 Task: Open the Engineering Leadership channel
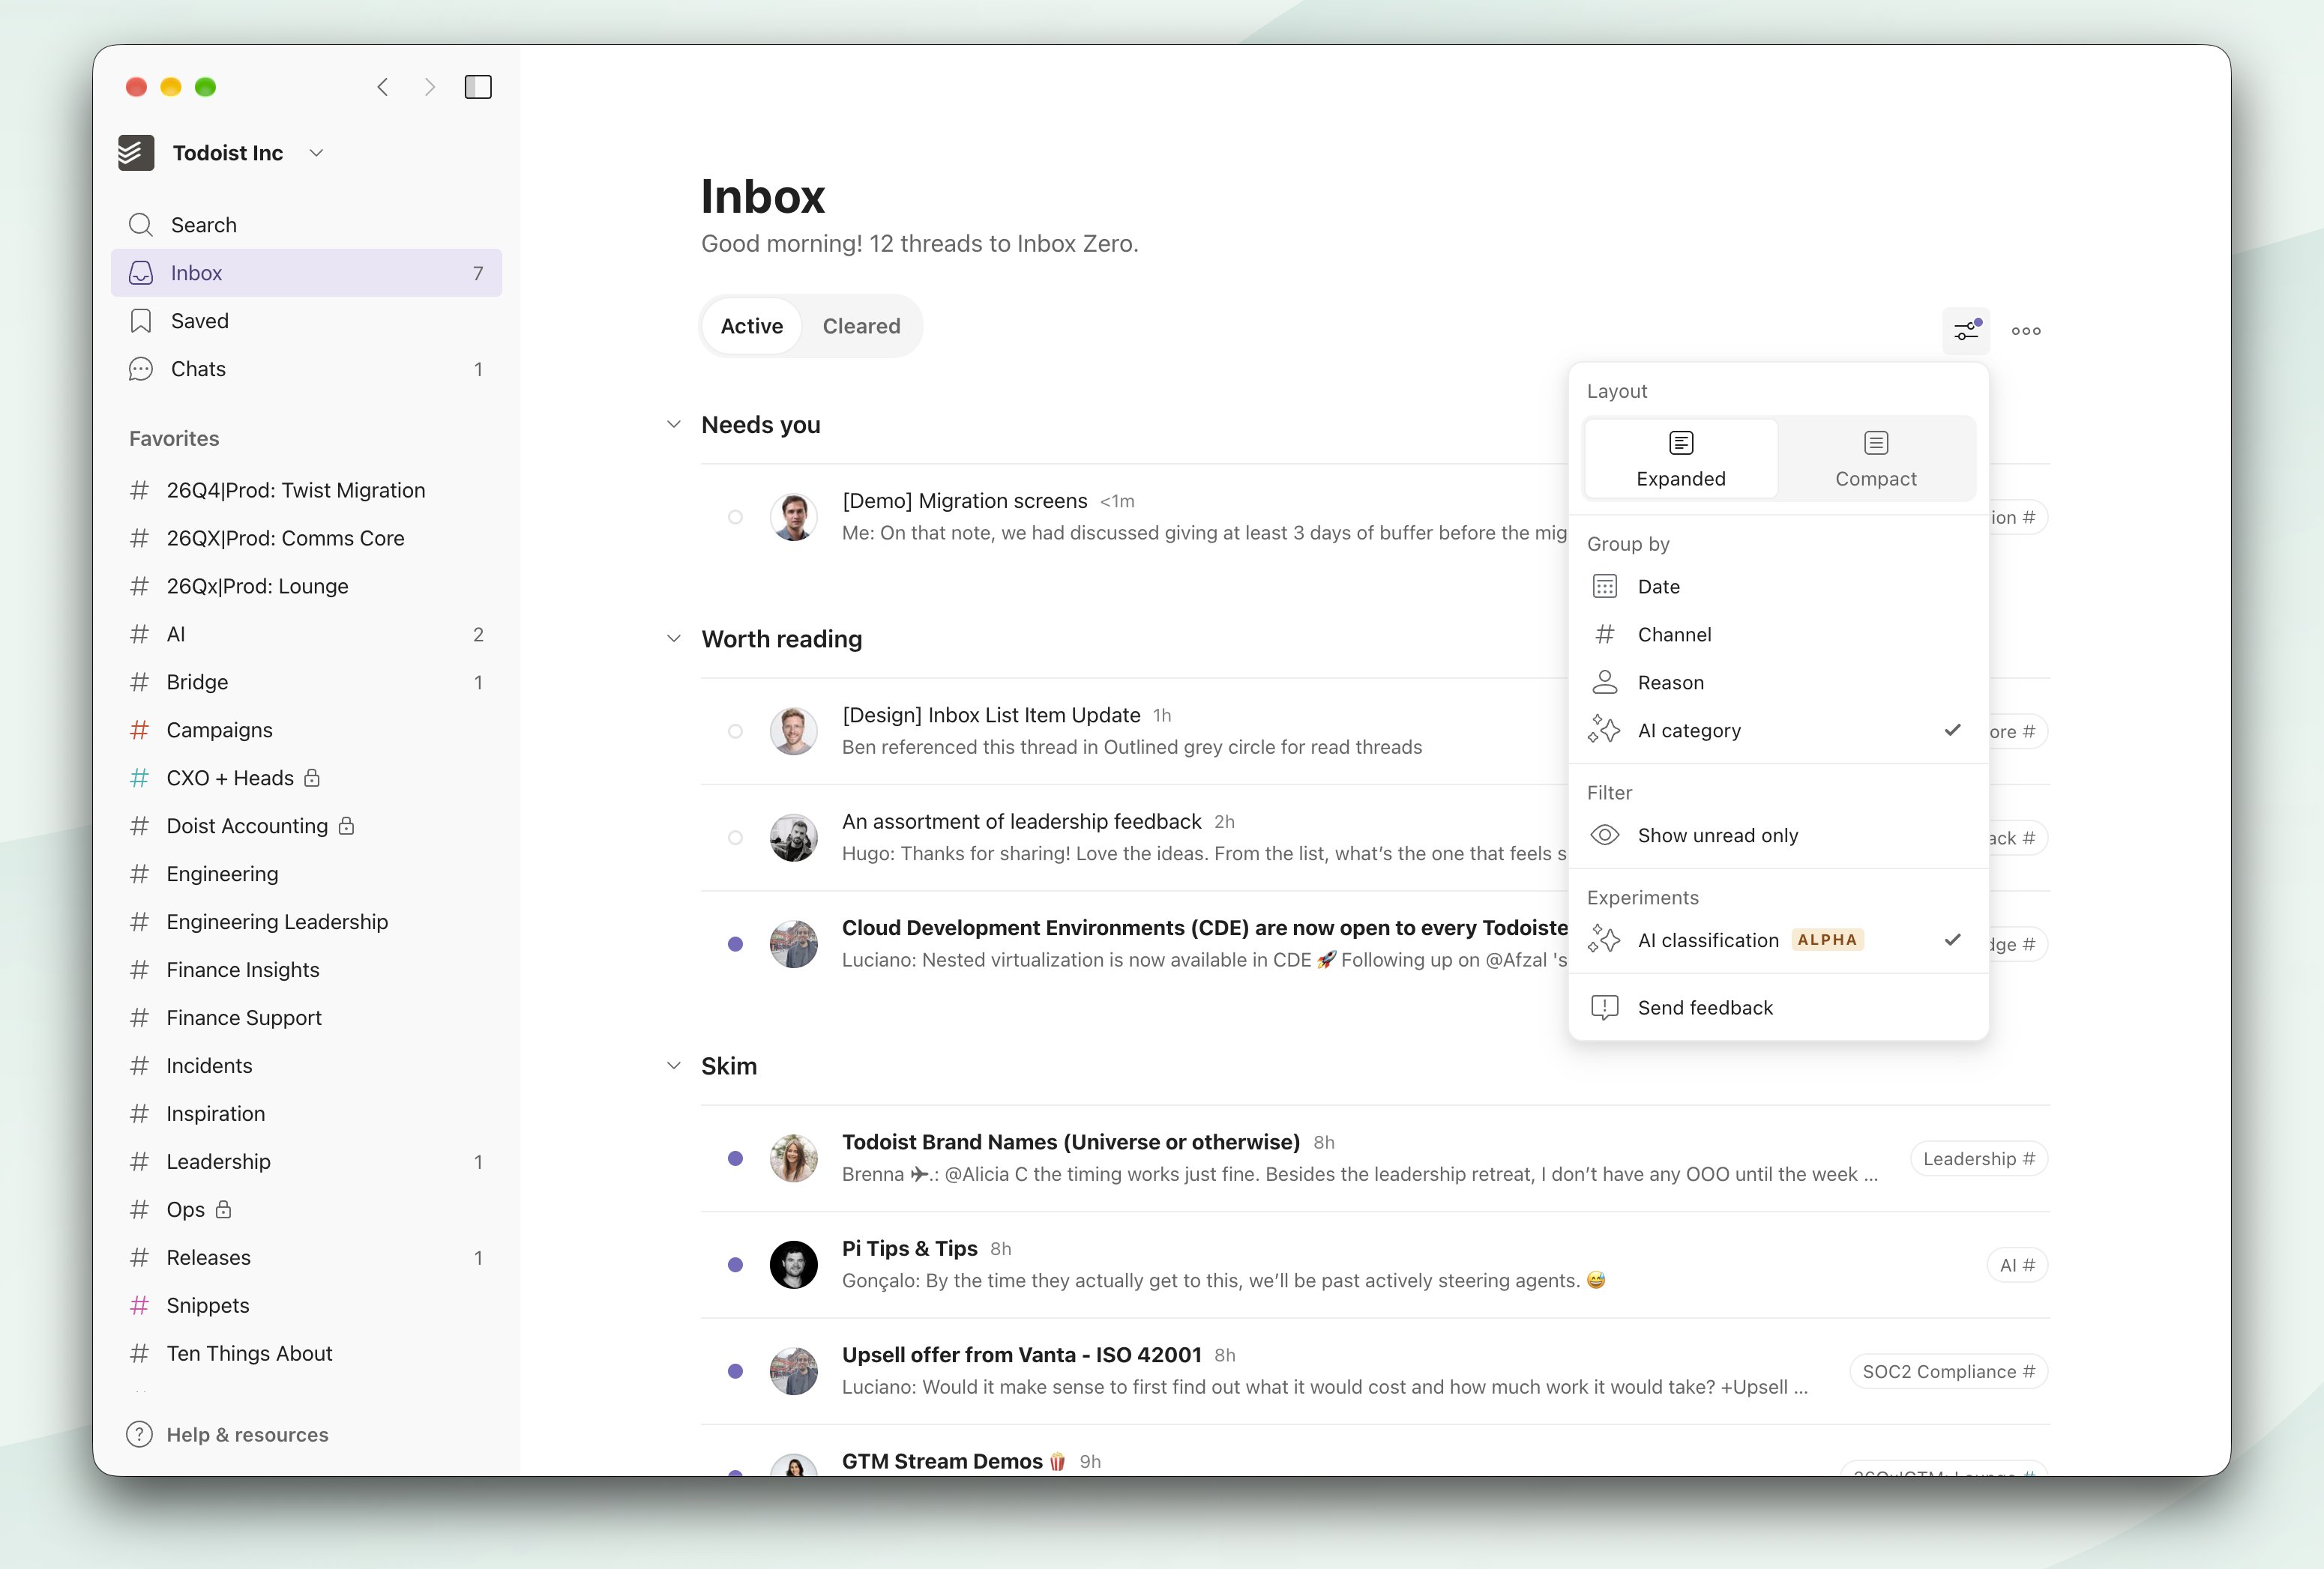point(306,922)
